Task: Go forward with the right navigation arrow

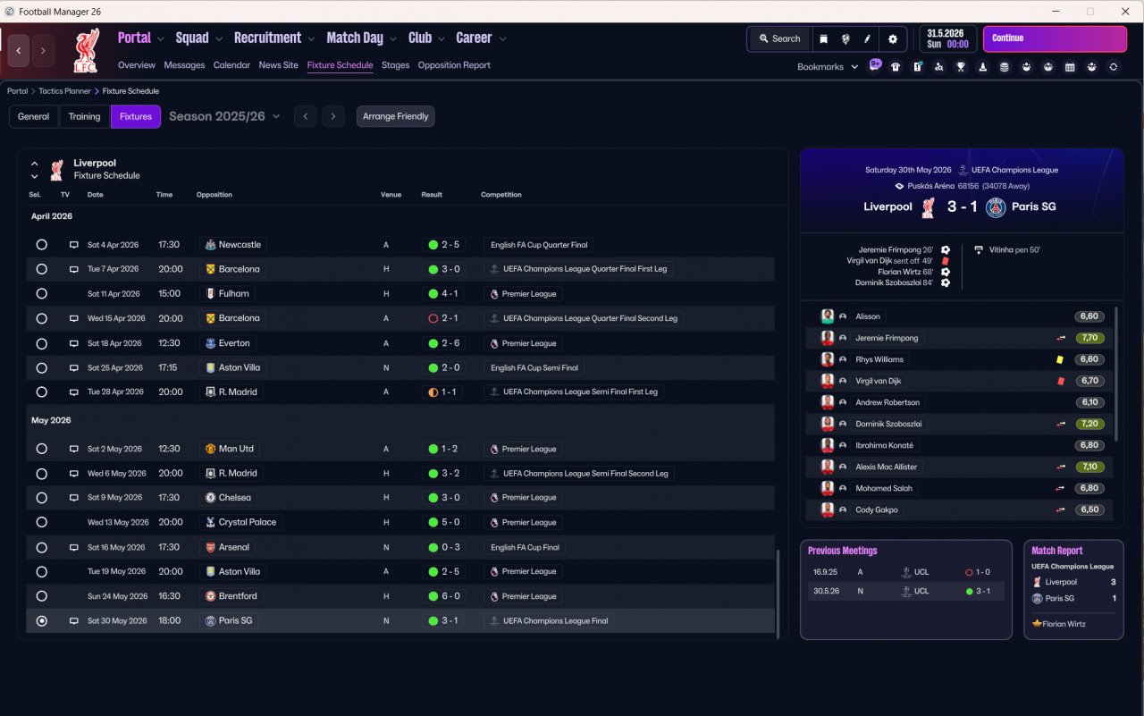Action: click(x=43, y=51)
